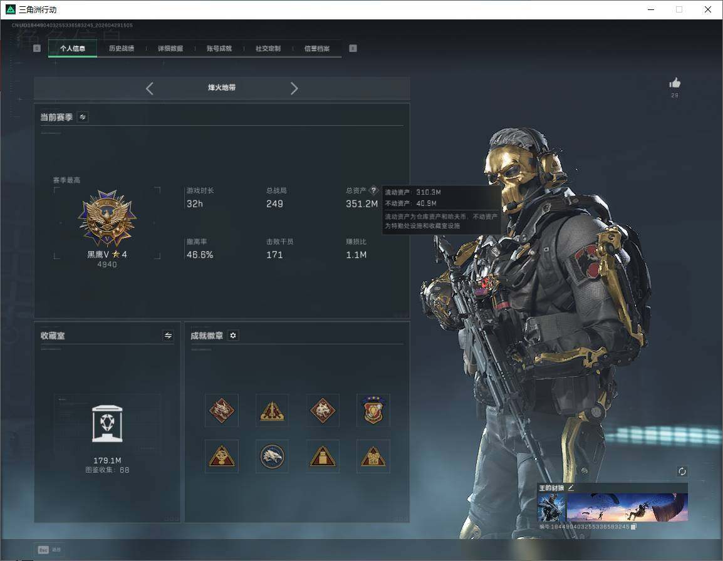Viewport: 723px width, 561px height.
Task: Click the 成就徽章 heading
Action: click(x=207, y=336)
